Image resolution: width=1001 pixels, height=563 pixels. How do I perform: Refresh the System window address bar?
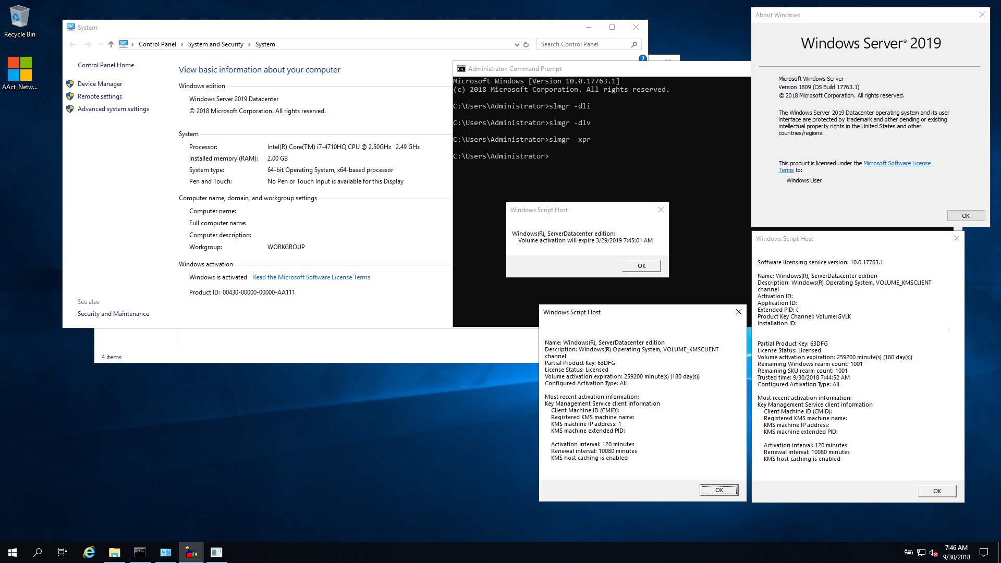point(526,44)
